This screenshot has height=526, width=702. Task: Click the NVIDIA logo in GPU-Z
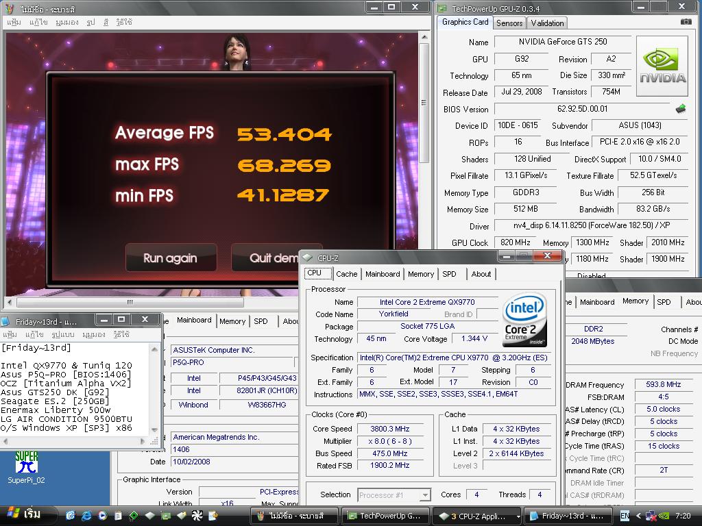tap(662, 66)
